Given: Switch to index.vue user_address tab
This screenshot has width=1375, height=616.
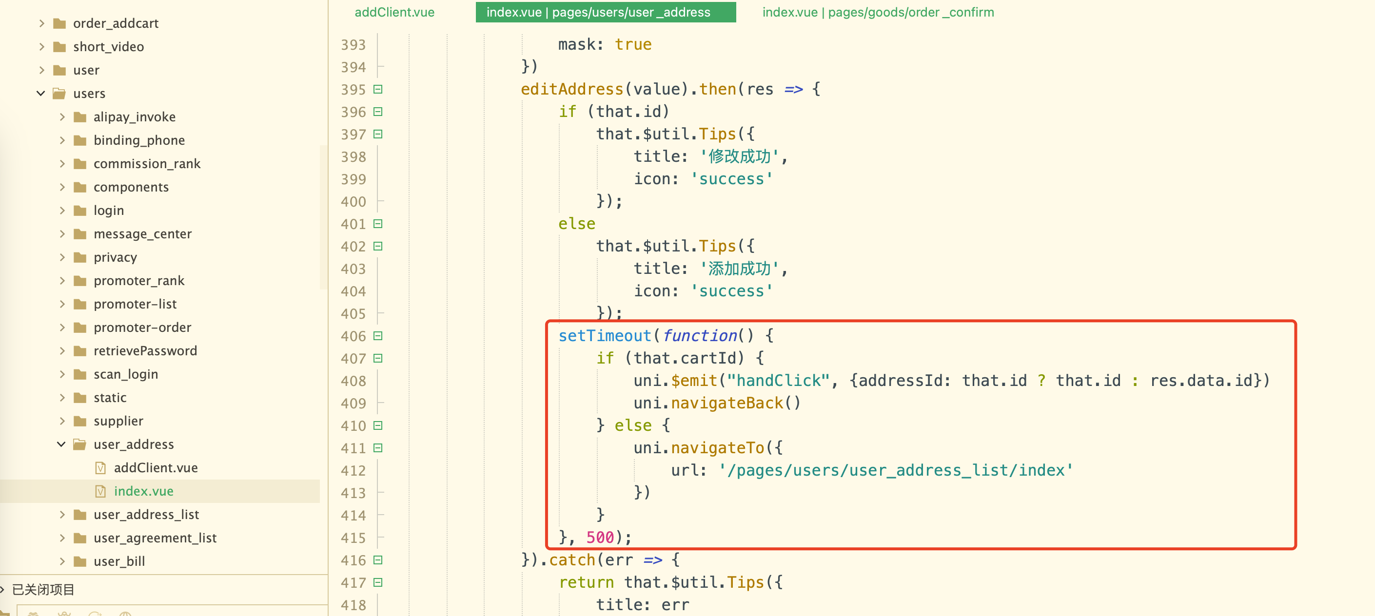Looking at the screenshot, I should pyautogui.click(x=605, y=12).
